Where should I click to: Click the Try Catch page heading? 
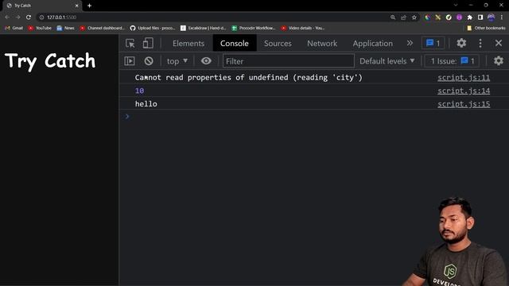50,61
